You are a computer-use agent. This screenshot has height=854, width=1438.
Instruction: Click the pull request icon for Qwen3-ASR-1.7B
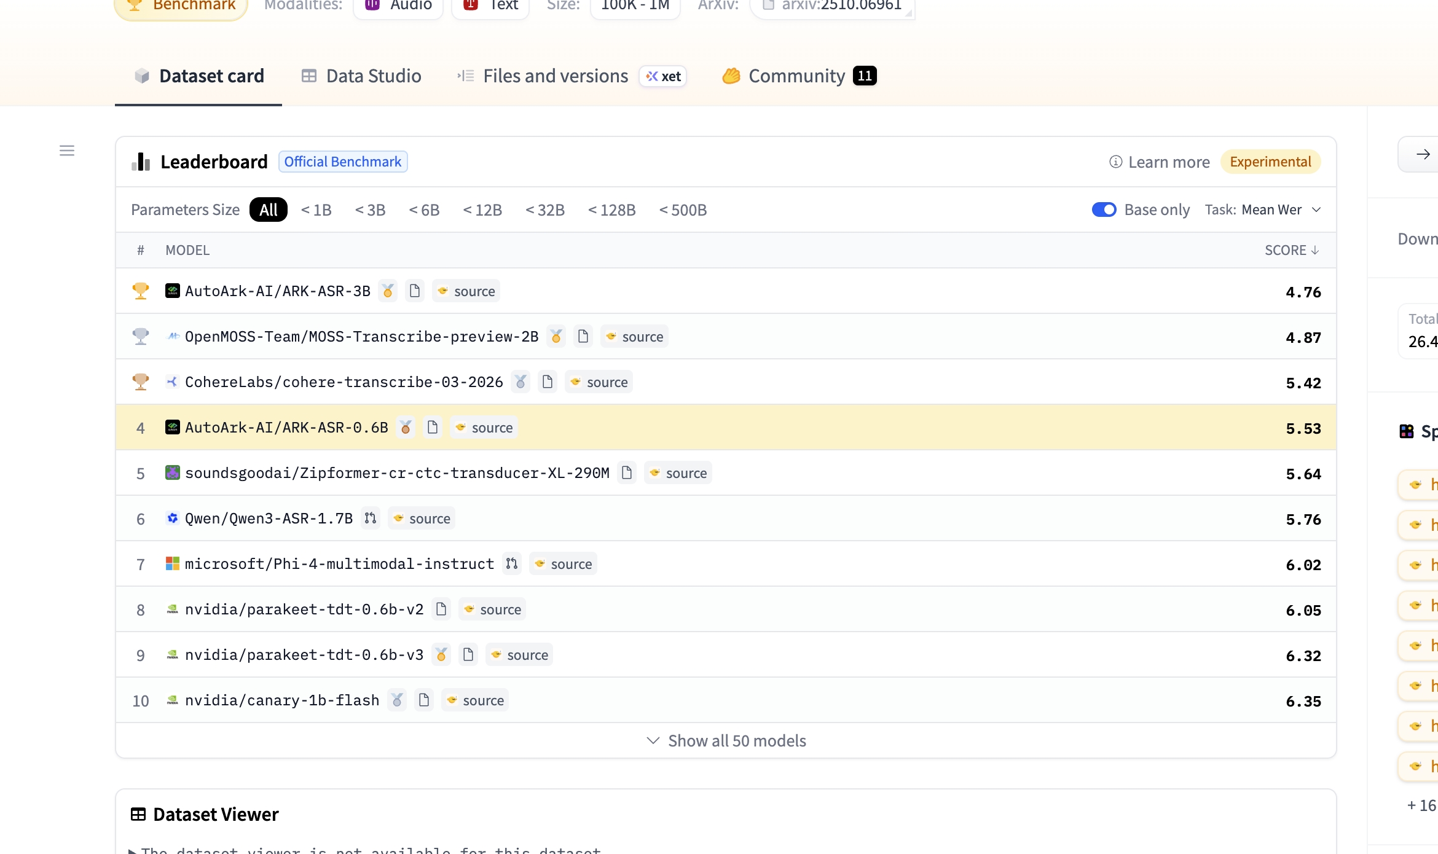tap(370, 518)
